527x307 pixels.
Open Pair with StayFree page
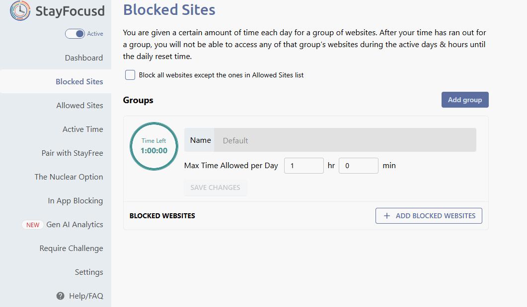pos(72,153)
